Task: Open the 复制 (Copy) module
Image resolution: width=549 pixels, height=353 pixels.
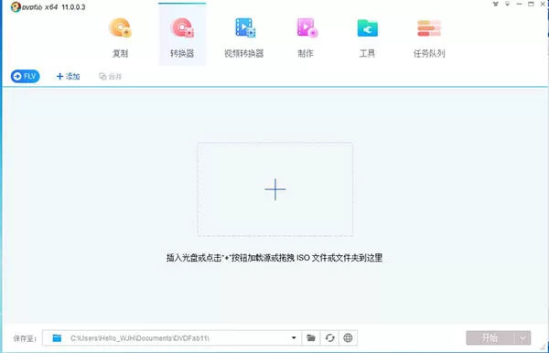Action: click(120, 37)
